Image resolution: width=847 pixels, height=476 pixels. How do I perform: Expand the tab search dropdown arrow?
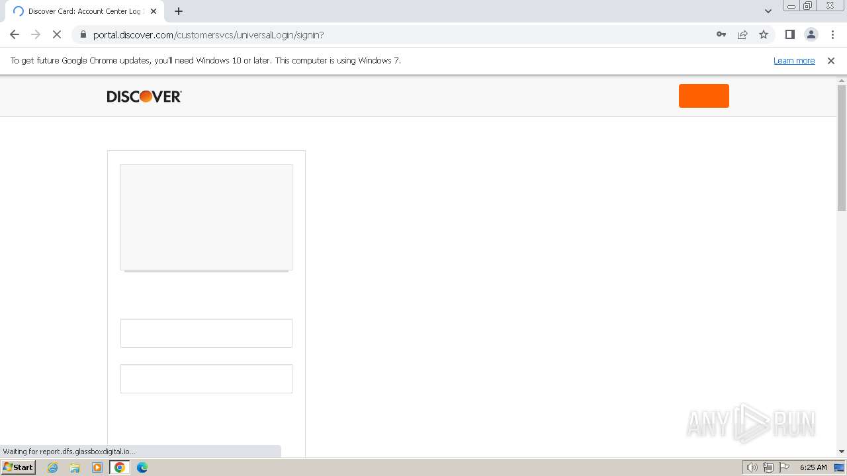click(x=768, y=11)
